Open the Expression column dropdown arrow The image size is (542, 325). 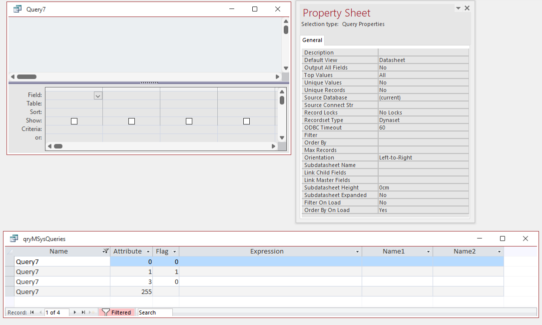click(357, 251)
